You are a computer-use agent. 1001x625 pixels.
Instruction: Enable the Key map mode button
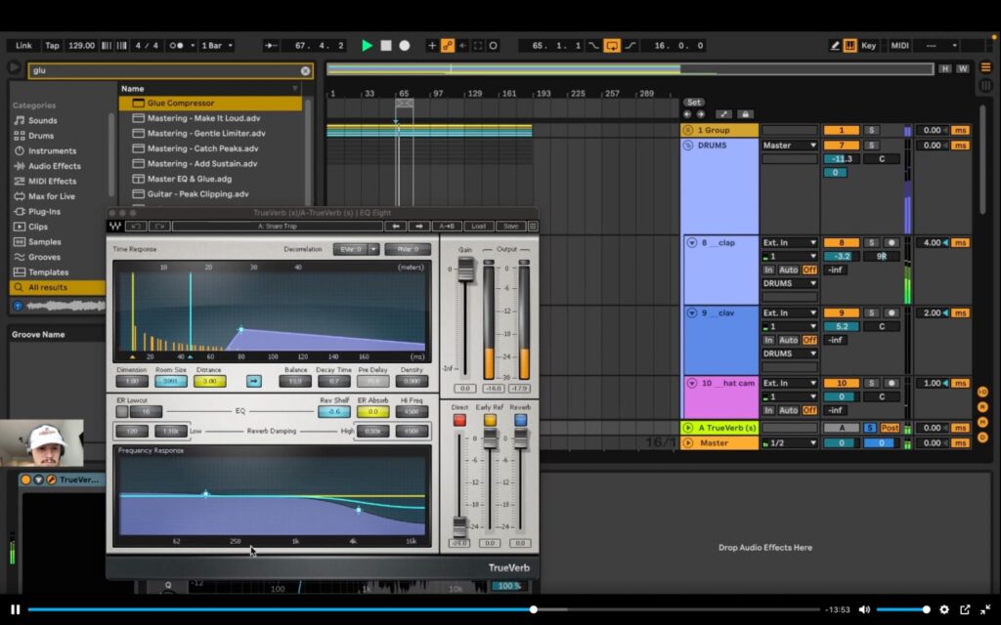tap(868, 45)
